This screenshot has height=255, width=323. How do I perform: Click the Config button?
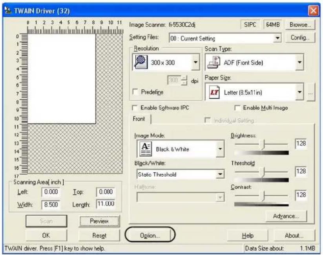300,37
